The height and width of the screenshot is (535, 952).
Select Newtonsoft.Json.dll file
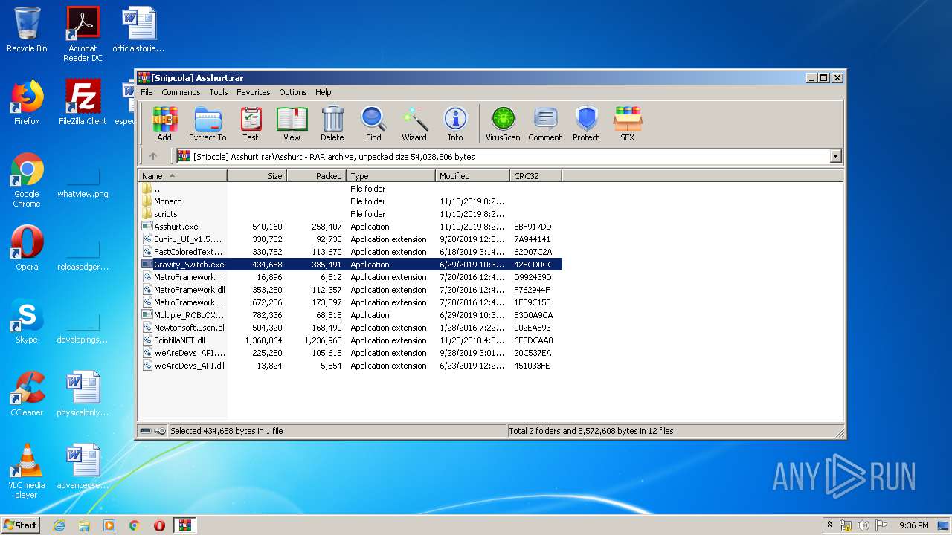point(350,328)
